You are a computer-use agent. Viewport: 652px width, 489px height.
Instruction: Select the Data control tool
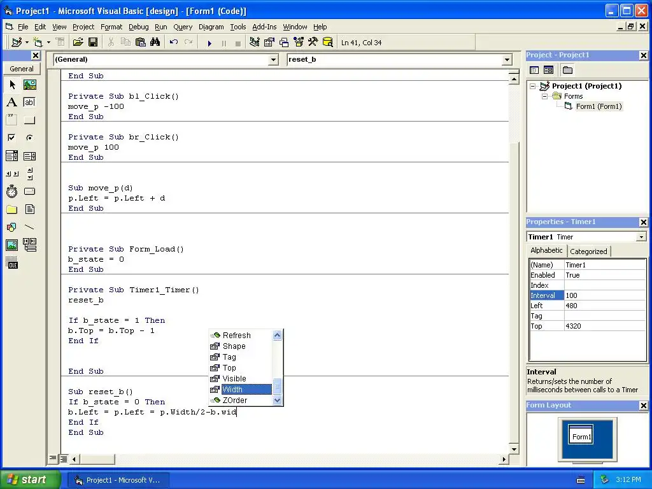click(30, 245)
